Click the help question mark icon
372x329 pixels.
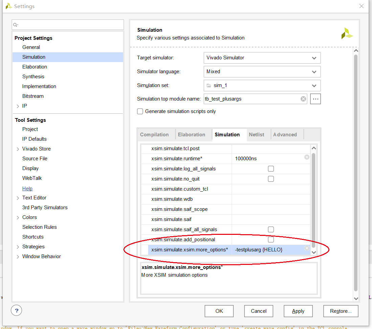coord(17,310)
